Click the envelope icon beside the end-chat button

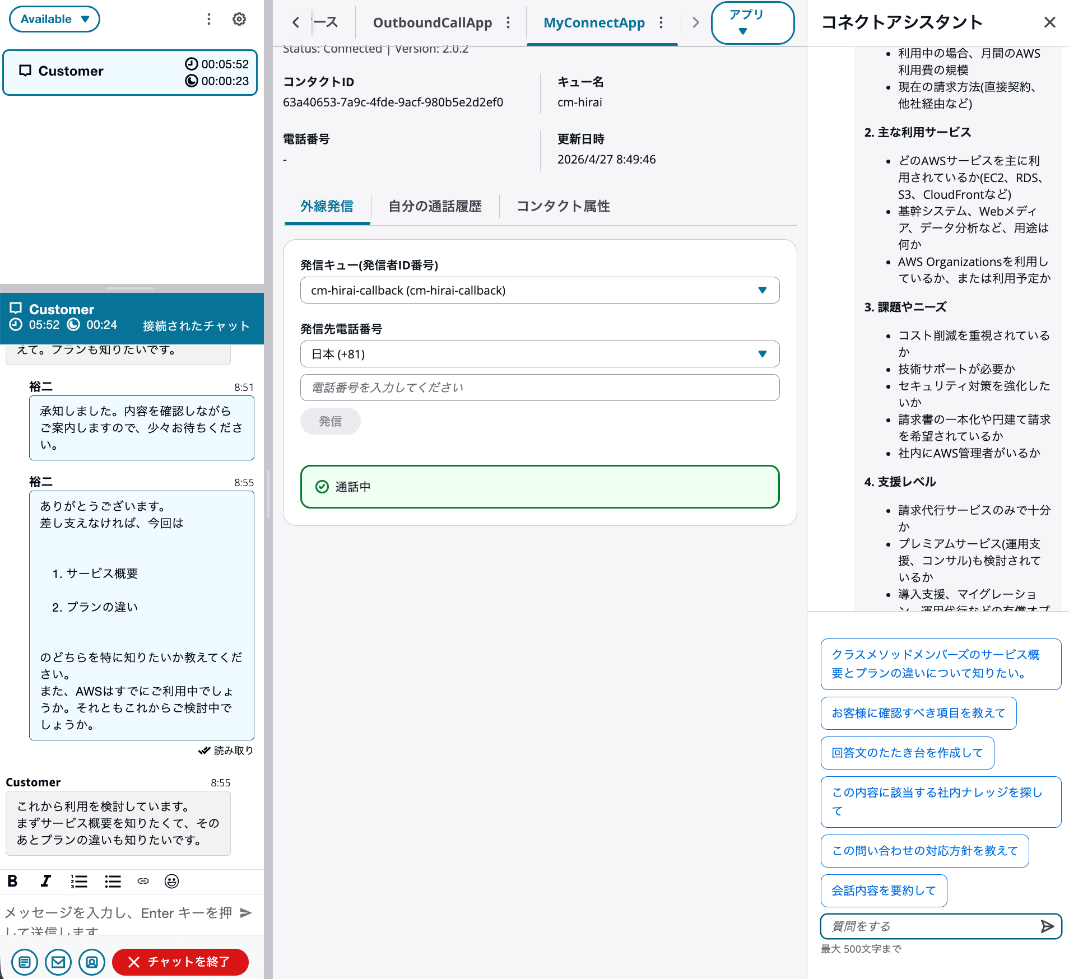58,962
